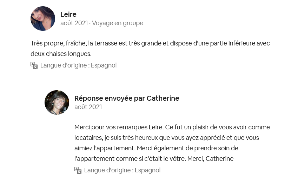Click the reply line starting Merci pour vos remarques
The width and height of the screenshot is (285, 179).
172,127
